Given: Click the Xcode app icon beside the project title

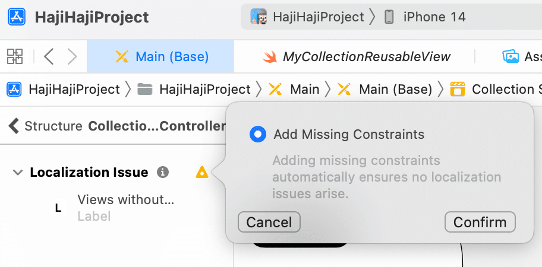Looking at the screenshot, I should (x=17, y=17).
